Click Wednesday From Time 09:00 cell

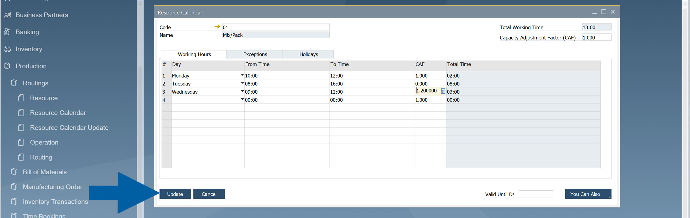287,91
